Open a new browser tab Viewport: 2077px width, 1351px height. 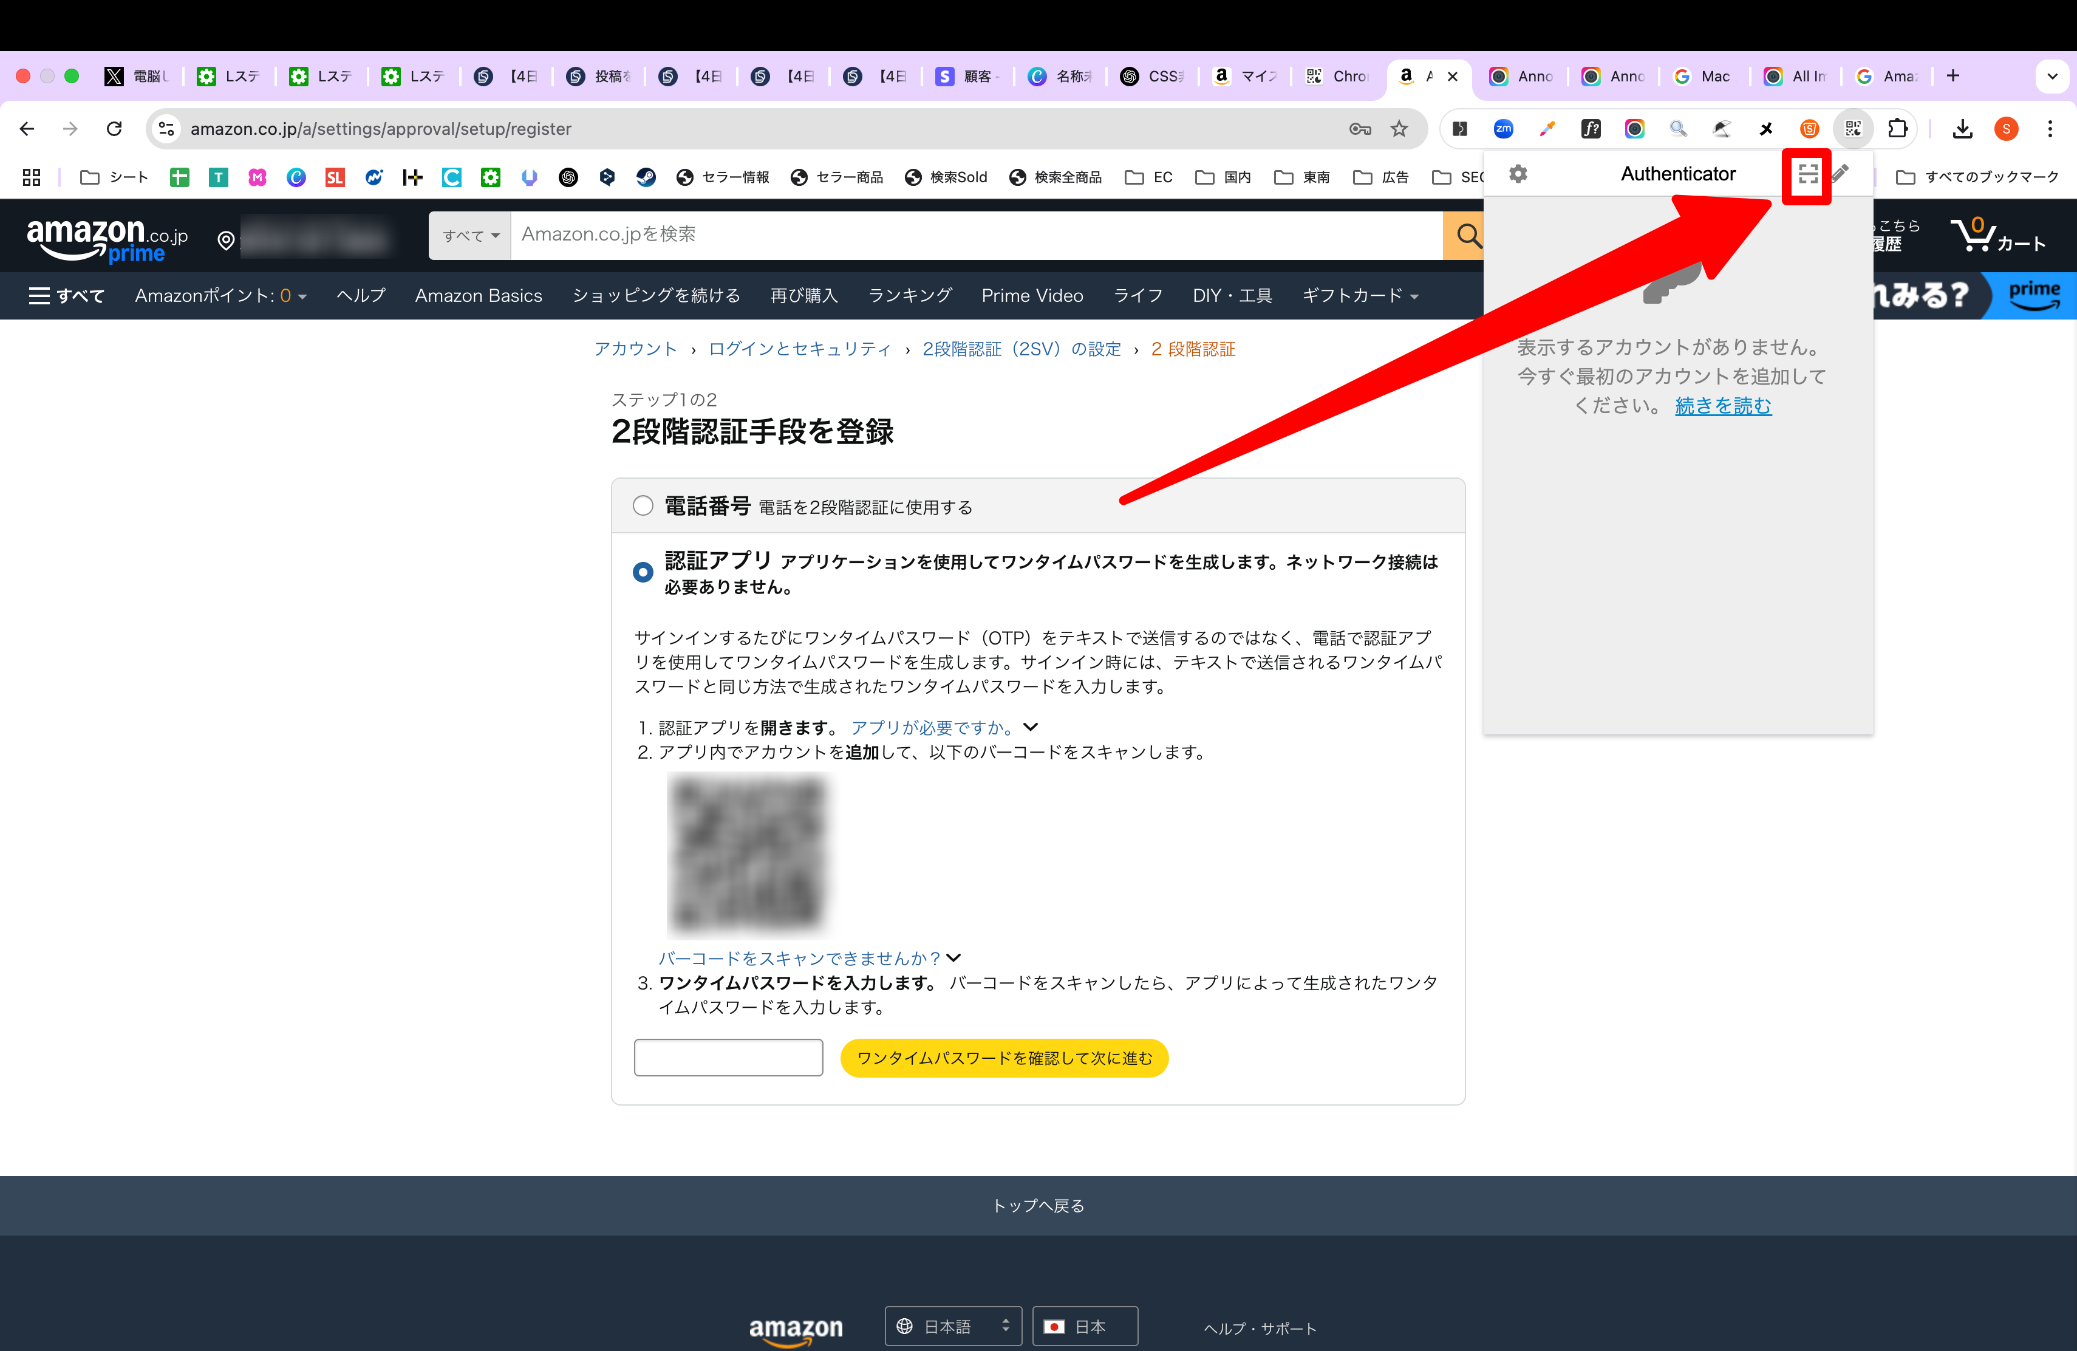tap(1953, 76)
